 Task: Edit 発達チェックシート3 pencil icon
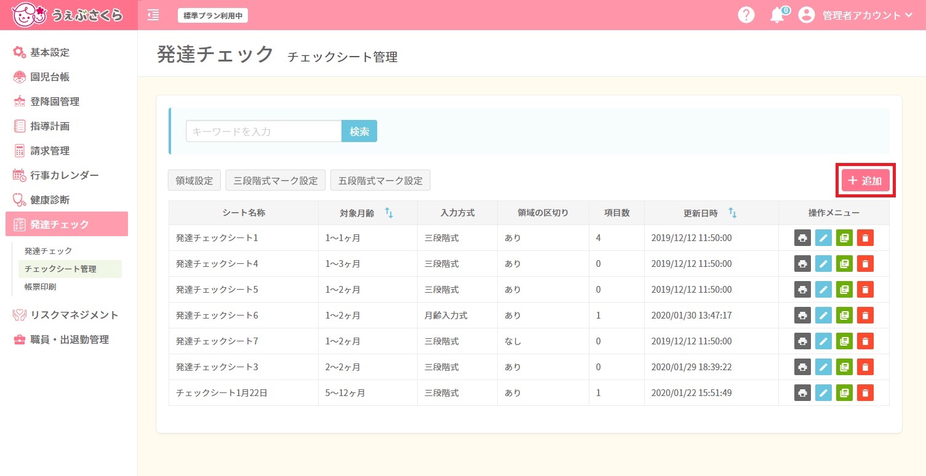[823, 367]
